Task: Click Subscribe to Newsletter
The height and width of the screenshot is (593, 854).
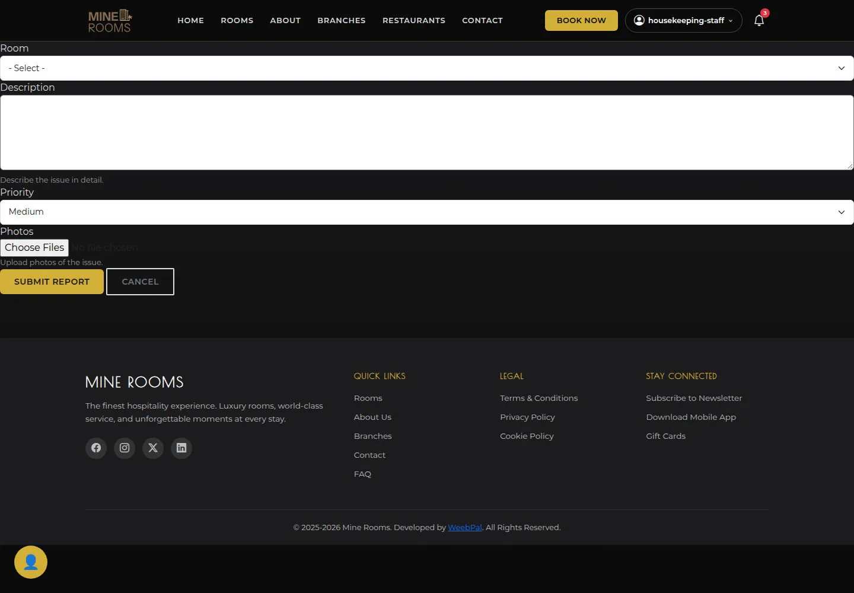Action: pyautogui.click(x=694, y=398)
